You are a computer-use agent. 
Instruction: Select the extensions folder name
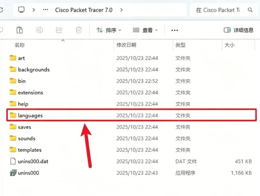pyautogui.click(x=30, y=92)
